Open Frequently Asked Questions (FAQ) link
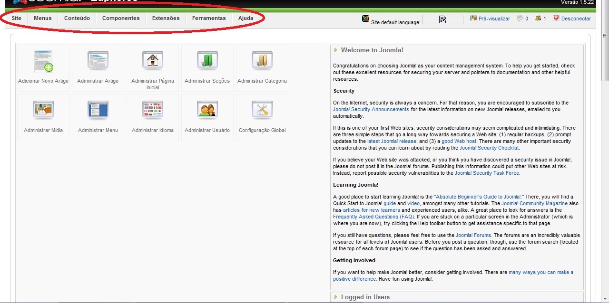 [373, 217]
